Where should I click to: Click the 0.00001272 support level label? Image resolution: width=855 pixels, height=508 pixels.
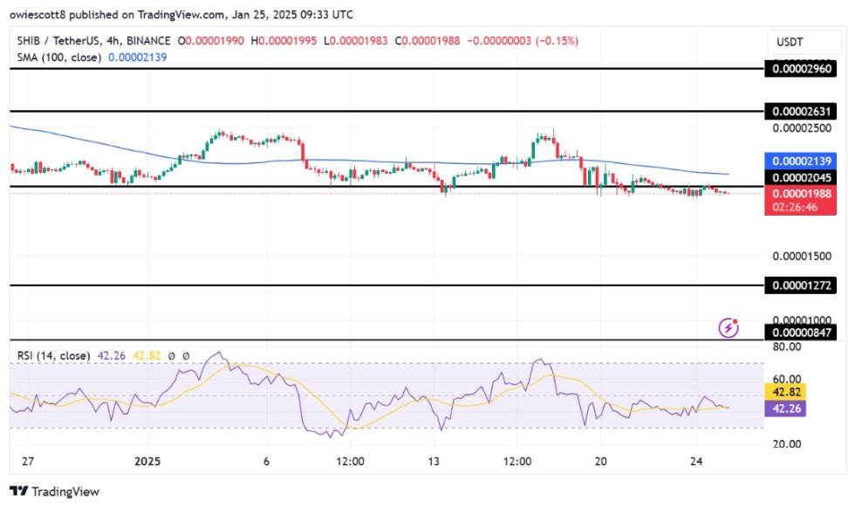pyautogui.click(x=799, y=285)
